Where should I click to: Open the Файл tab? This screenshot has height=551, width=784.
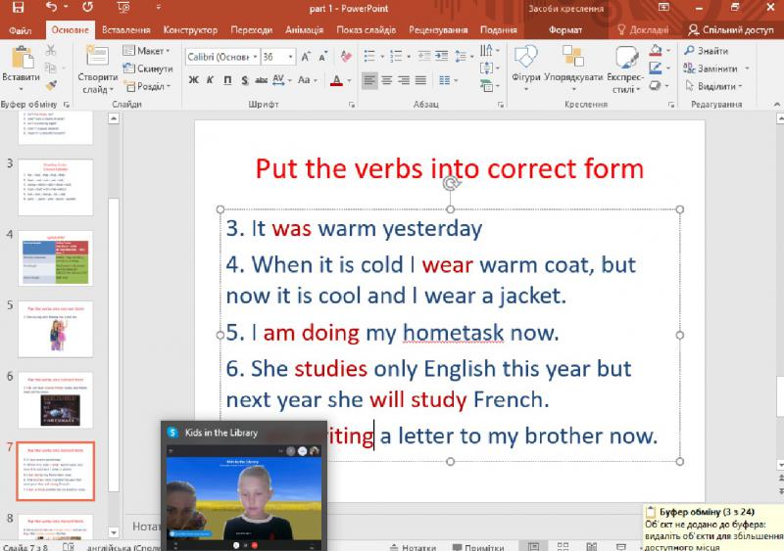pos(20,30)
